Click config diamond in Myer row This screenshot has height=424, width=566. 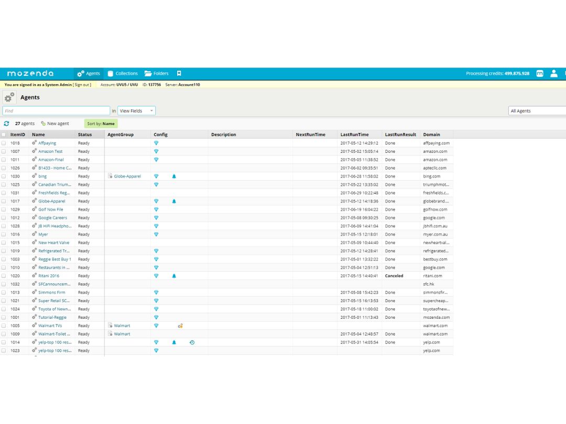[x=156, y=235]
